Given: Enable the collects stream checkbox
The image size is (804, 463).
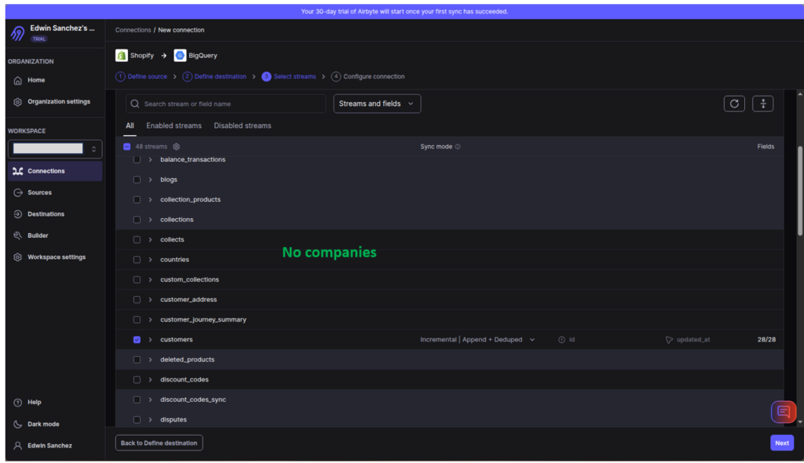Looking at the screenshot, I should (137, 239).
